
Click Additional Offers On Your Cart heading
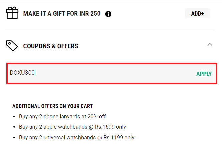click(x=52, y=106)
